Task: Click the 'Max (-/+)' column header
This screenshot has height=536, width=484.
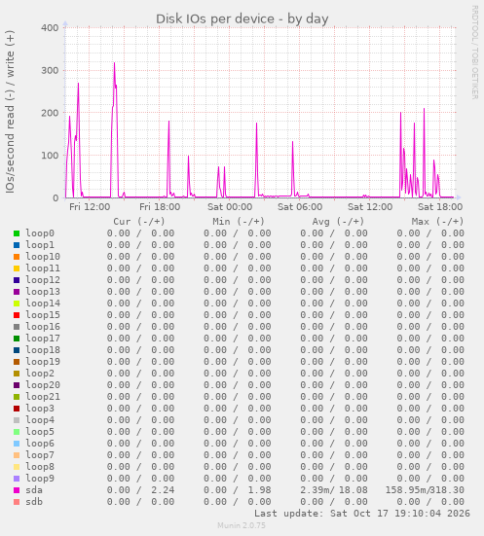Action: (438, 222)
